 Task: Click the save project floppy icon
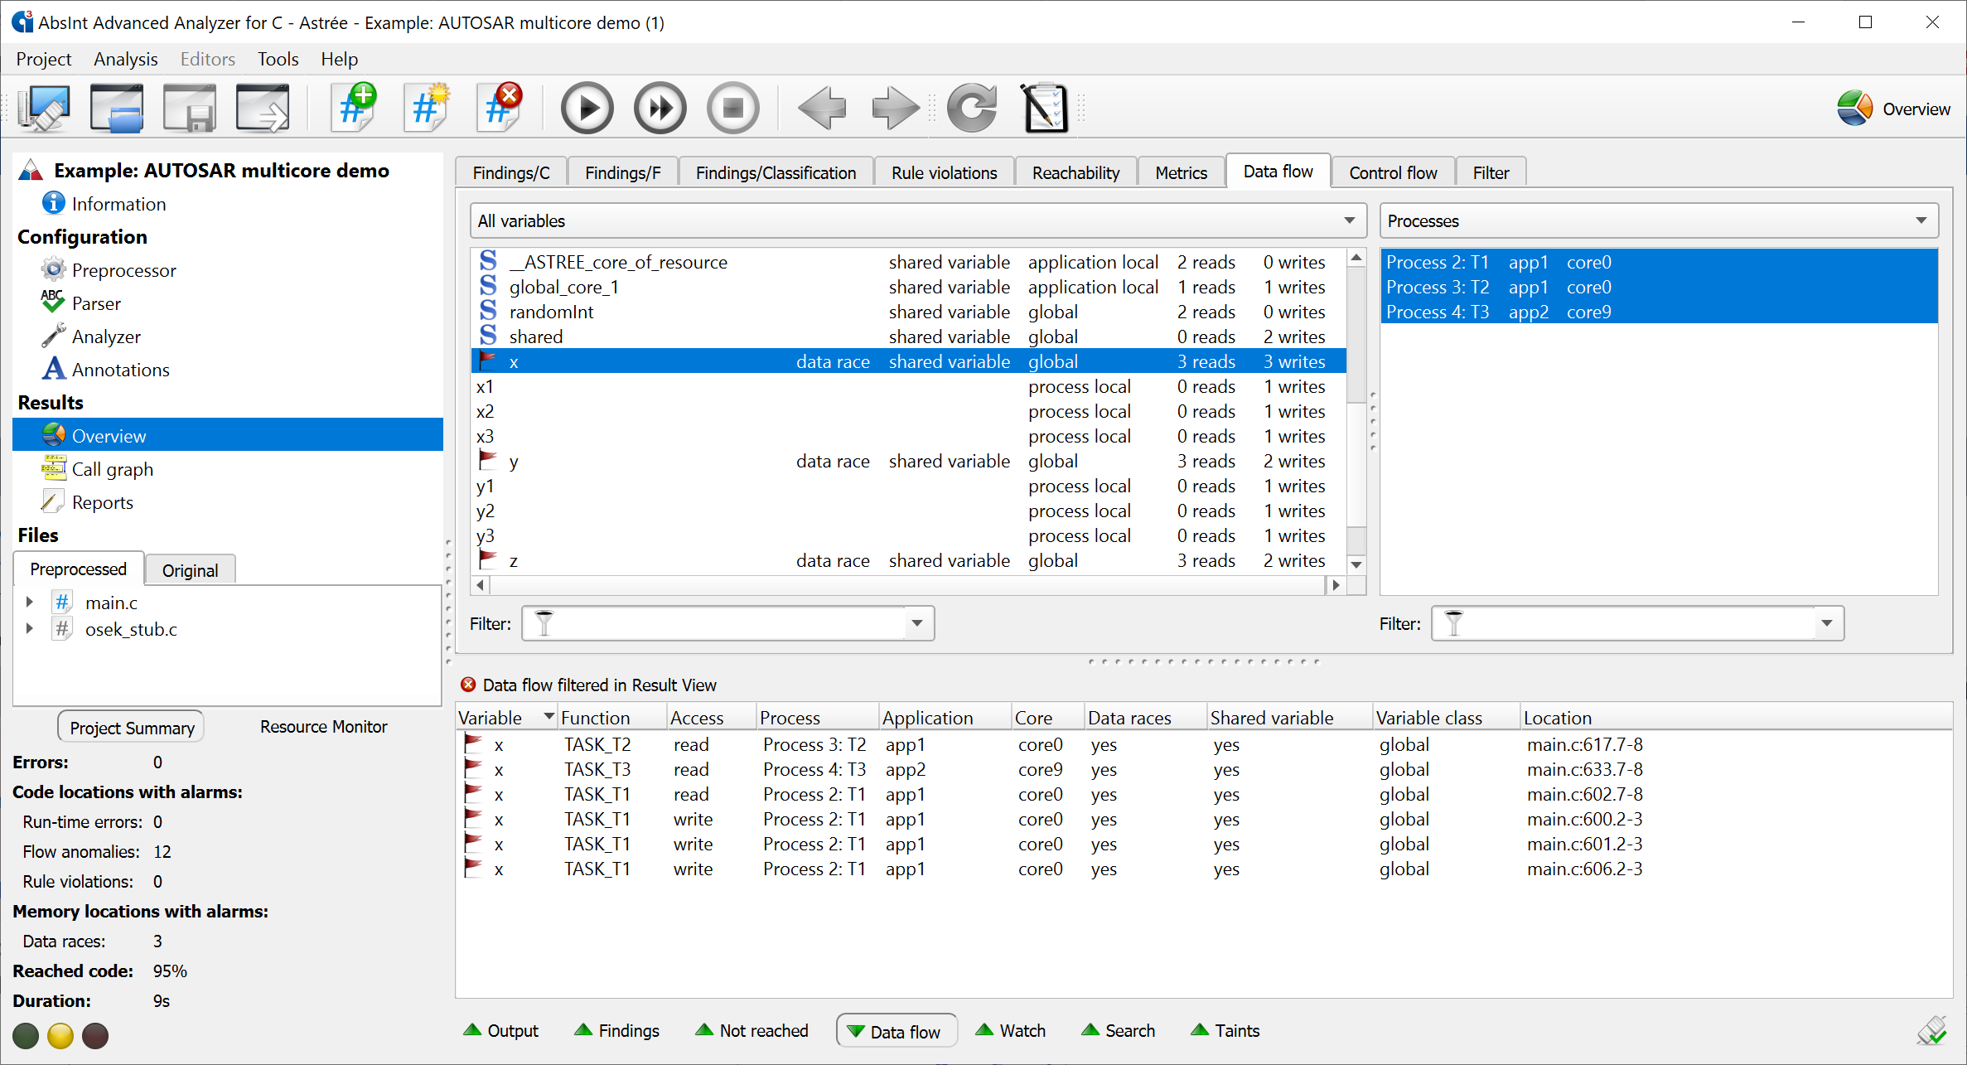(x=190, y=108)
